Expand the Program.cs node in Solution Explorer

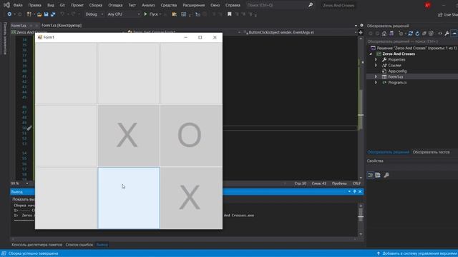376,83
